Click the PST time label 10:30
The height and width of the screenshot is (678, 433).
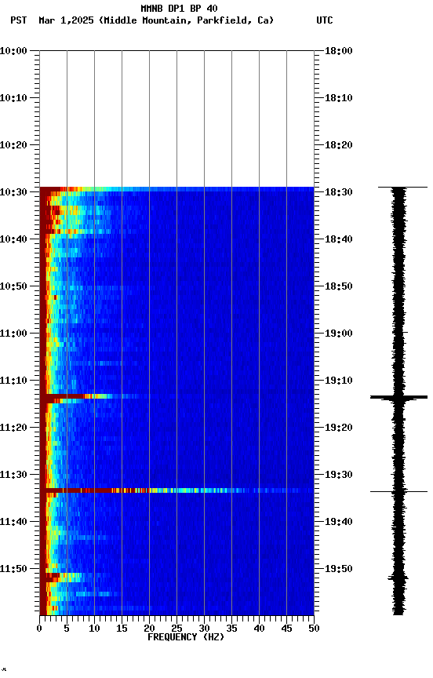click(13, 192)
